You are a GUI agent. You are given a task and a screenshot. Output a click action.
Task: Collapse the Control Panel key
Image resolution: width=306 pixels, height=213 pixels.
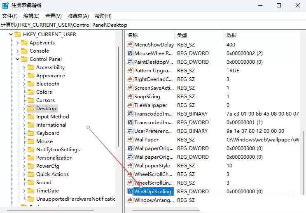pyautogui.click(x=17, y=59)
